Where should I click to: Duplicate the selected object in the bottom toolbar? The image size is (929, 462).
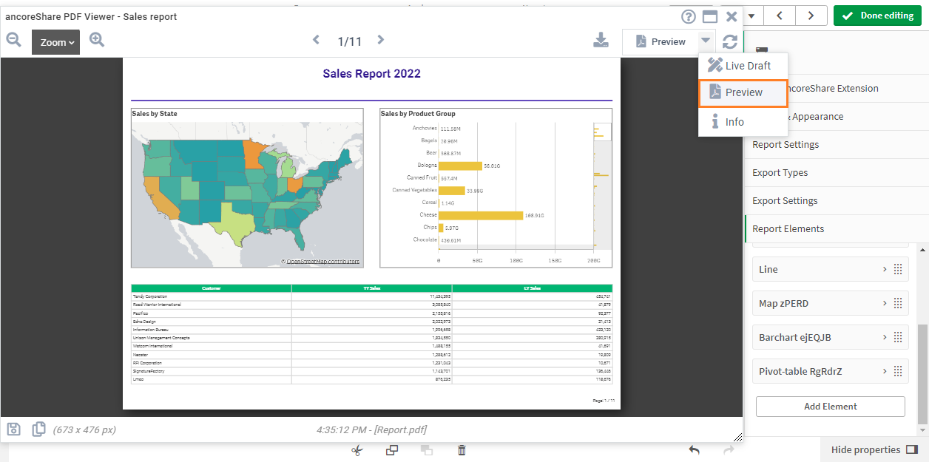[392, 450]
